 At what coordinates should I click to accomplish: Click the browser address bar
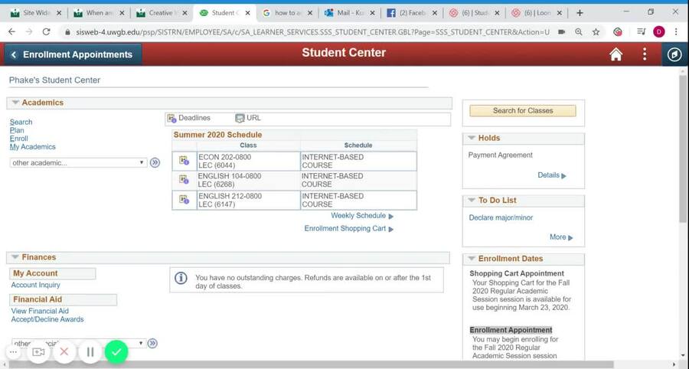[306, 32]
